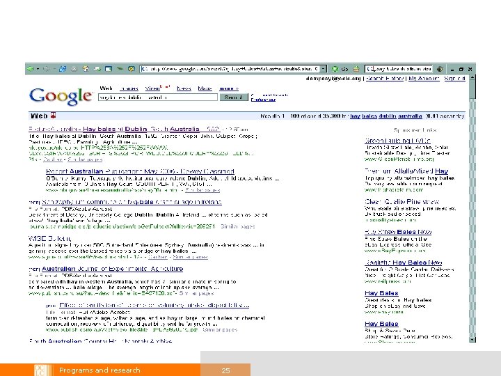The height and width of the screenshot is (376, 501).
Task: Open the first sponsored link about green building
Action: pyautogui.click(x=397, y=141)
